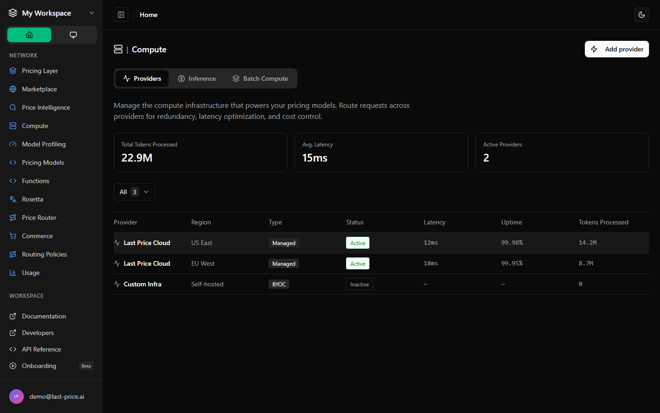Open the All 3 filter dropdown
Image resolution: width=660 pixels, height=413 pixels.
(135, 192)
